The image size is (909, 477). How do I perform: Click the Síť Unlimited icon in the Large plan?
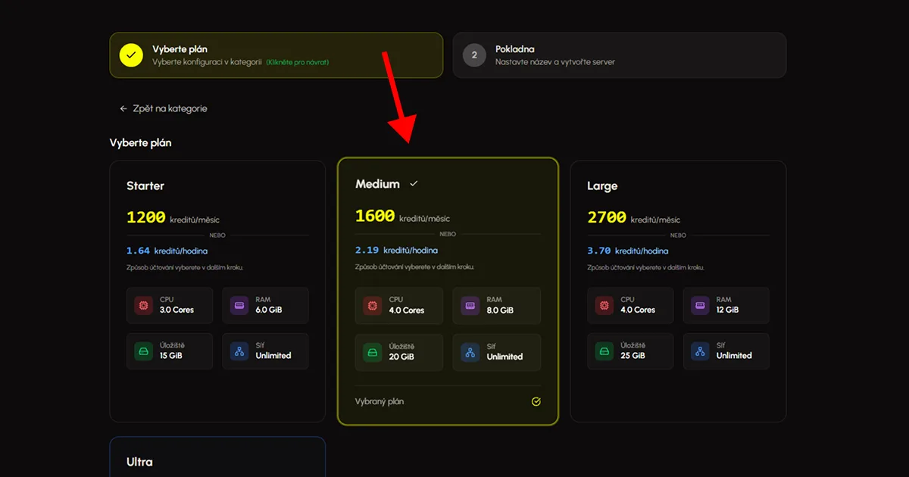pyautogui.click(x=698, y=351)
